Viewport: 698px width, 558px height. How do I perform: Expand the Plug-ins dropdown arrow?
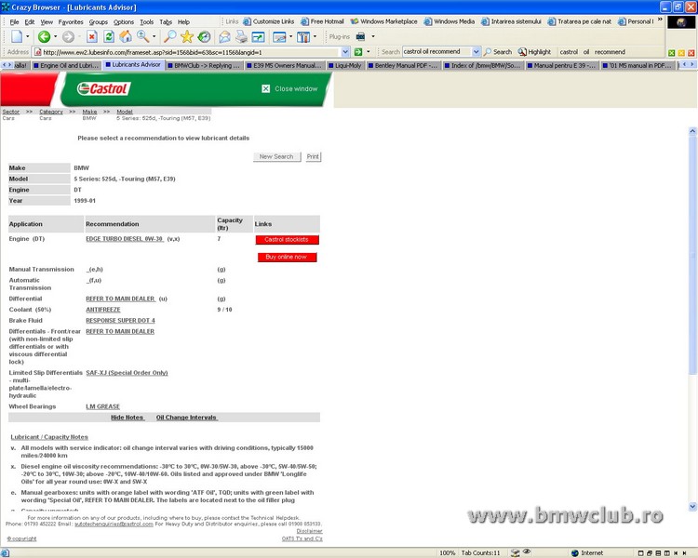tap(373, 36)
